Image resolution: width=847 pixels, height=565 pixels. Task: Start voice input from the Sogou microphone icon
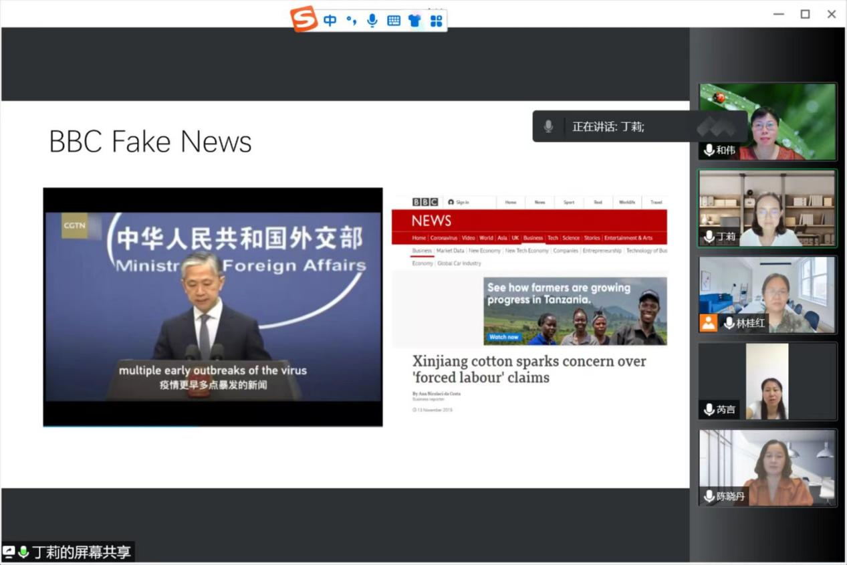pyautogui.click(x=372, y=21)
